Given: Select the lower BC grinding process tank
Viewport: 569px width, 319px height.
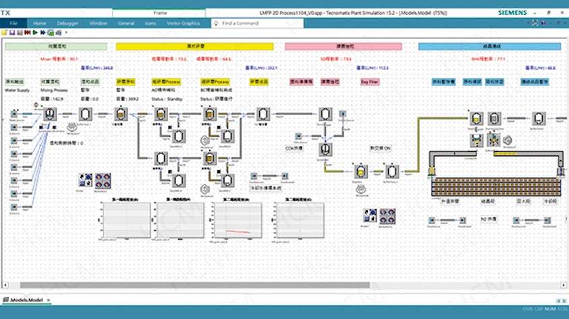Looking at the screenshot, I should [209, 158].
